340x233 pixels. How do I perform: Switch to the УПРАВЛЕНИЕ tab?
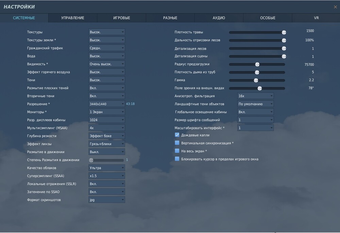tap(73, 18)
